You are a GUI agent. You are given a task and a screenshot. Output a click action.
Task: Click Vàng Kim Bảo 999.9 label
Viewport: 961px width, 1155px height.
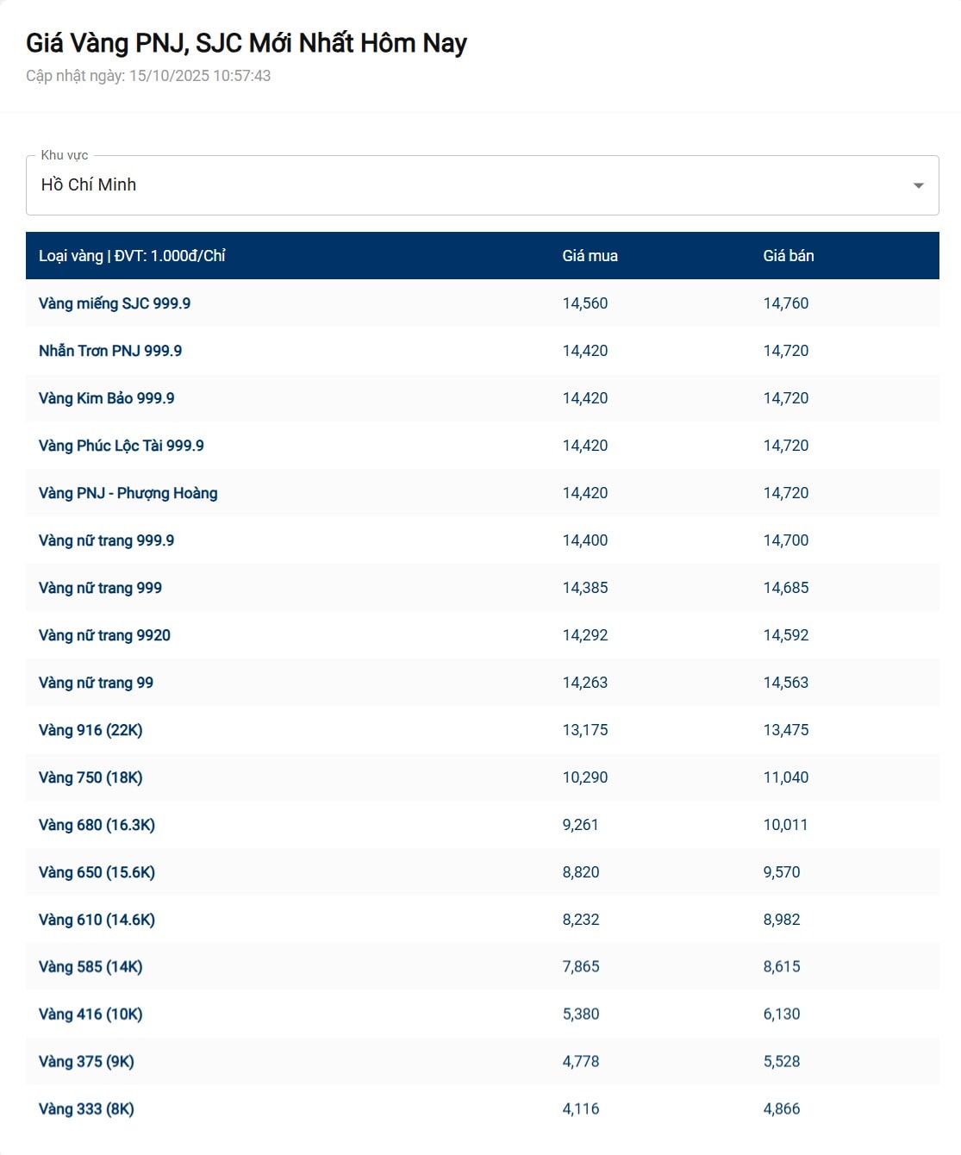point(106,398)
